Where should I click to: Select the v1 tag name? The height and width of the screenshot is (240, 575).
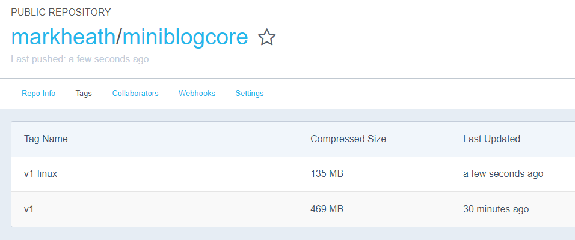pyautogui.click(x=28, y=209)
